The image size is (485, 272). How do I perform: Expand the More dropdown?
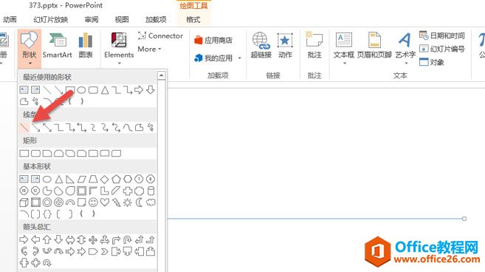point(149,49)
